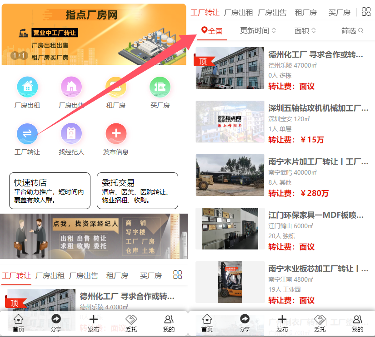
Task: Expand the 更新时间 sort dropdown
Action: click(x=258, y=31)
